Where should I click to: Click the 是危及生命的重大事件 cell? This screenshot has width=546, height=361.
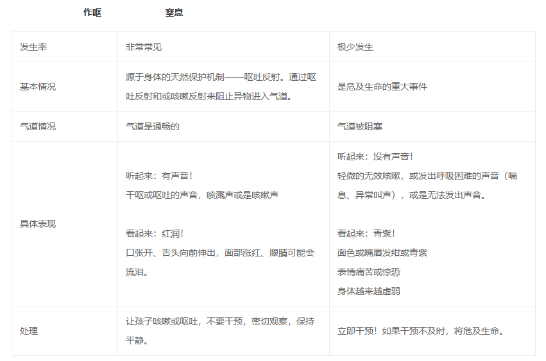[382, 87]
